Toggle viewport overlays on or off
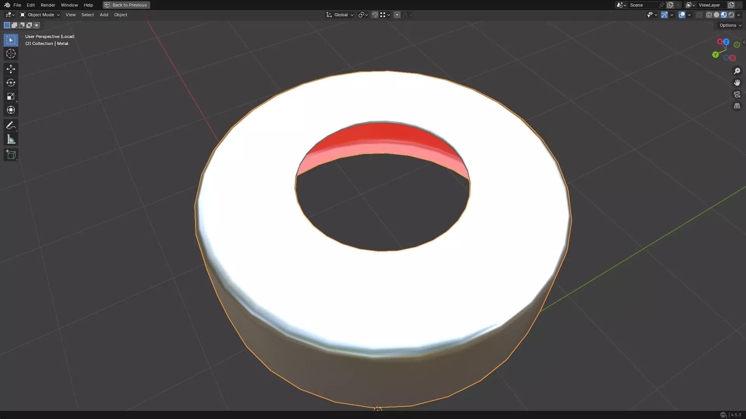746x419 pixels. (682, 15)
